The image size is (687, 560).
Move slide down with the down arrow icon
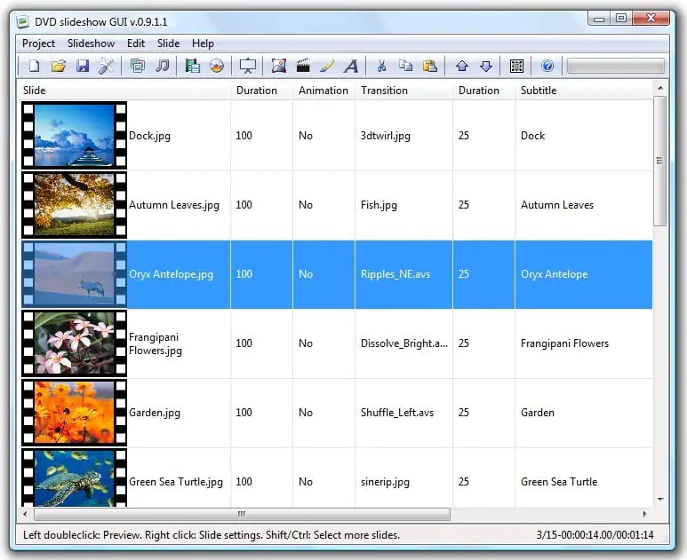[x=485, y=66]
